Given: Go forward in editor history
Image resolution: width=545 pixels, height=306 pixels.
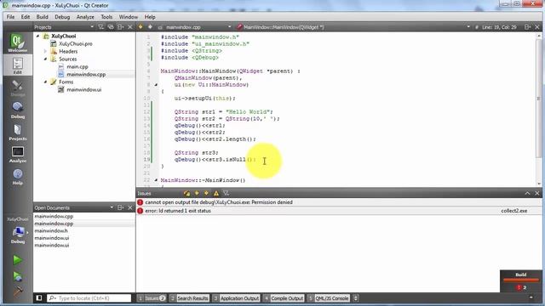Looking at the screenshot, I should 150,26.
